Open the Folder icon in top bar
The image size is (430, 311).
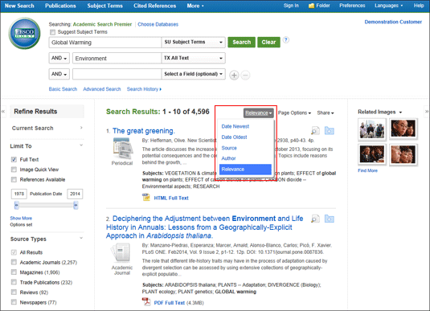pyautogui.click(x=311, y=6)
